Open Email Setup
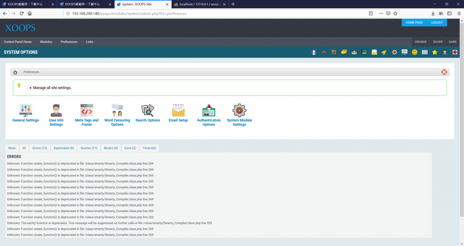This screenshot has width=464, height=246. coord(178,113)
